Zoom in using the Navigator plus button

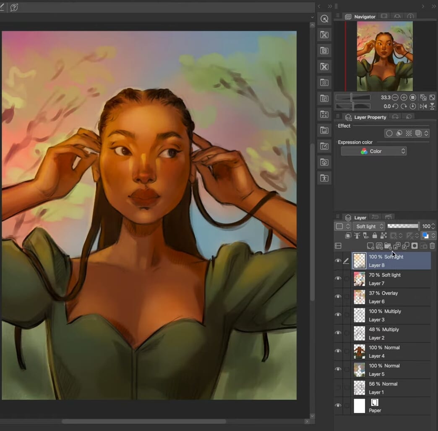tap(404, 97)
